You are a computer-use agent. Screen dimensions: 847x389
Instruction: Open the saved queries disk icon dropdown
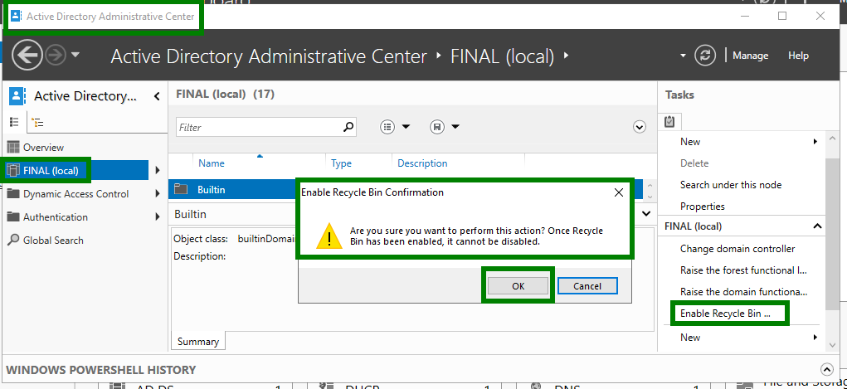pos(444,127)
